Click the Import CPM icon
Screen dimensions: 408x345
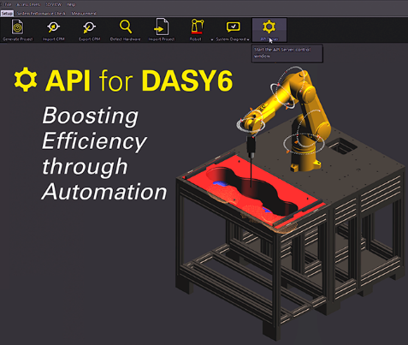point(53,27)
